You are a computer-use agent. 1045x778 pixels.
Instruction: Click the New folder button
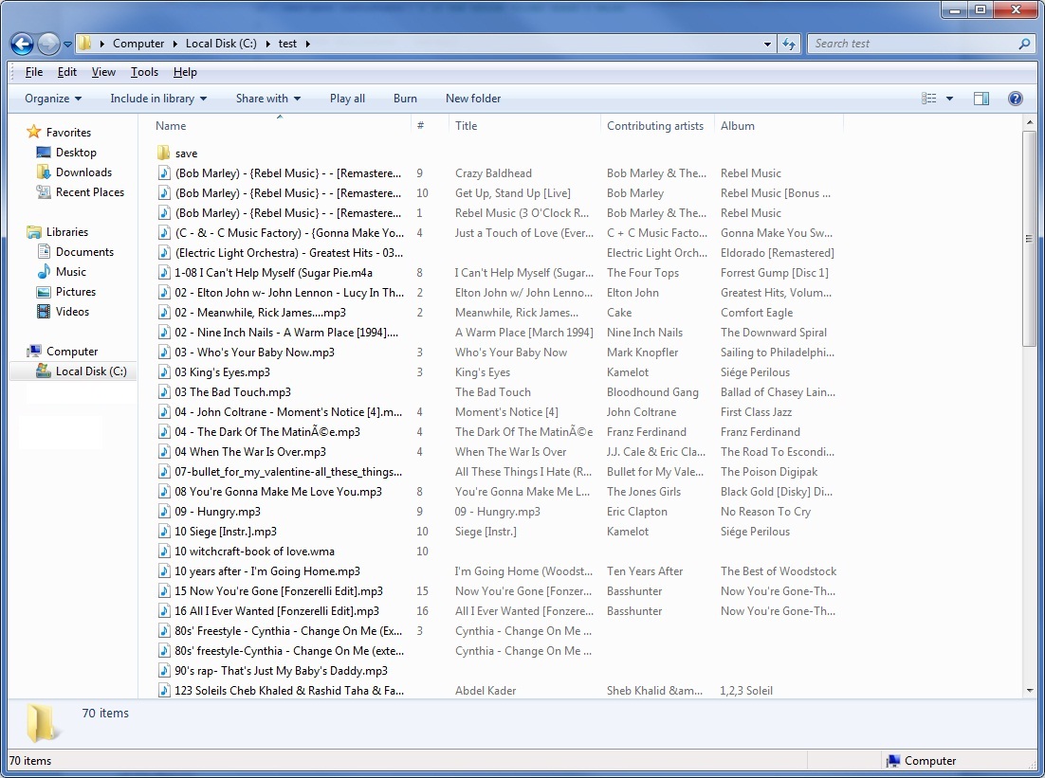point(473,98)
